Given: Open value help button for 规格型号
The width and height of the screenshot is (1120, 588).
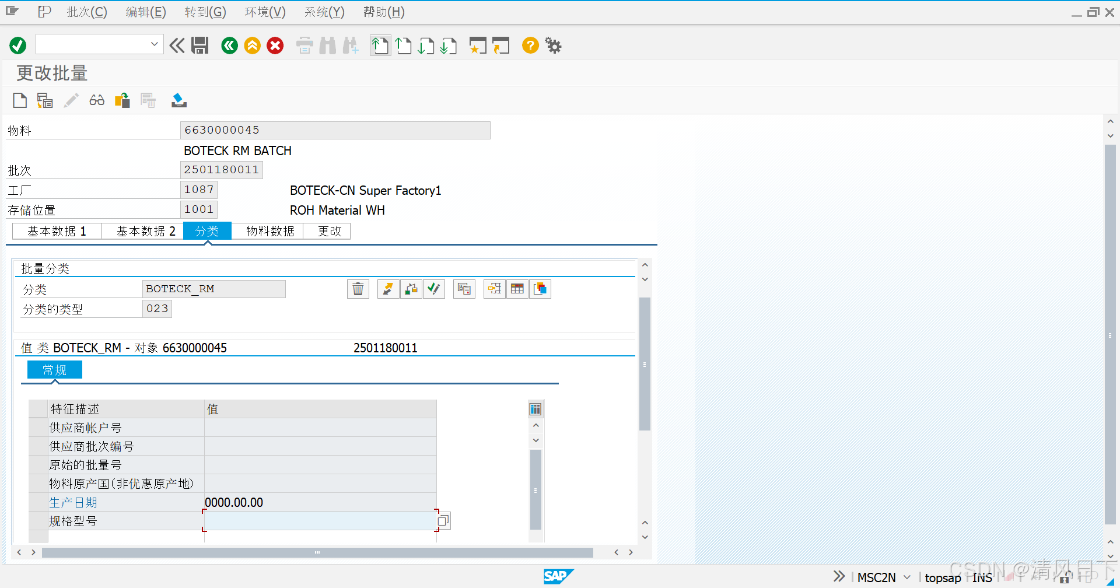Looking at the screenshot, I should [443, 520].
